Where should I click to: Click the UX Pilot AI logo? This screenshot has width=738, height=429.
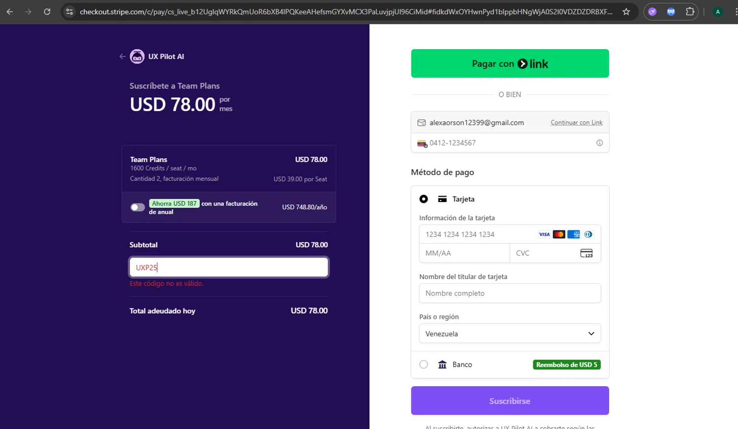137,57
